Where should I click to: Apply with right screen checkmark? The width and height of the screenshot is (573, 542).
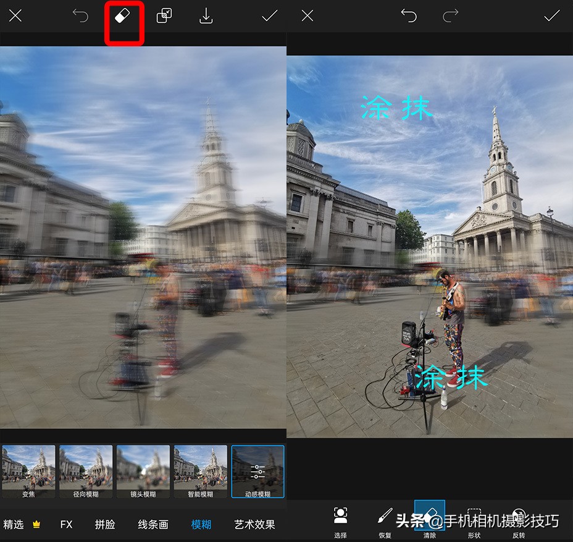[x=551, y=16]
